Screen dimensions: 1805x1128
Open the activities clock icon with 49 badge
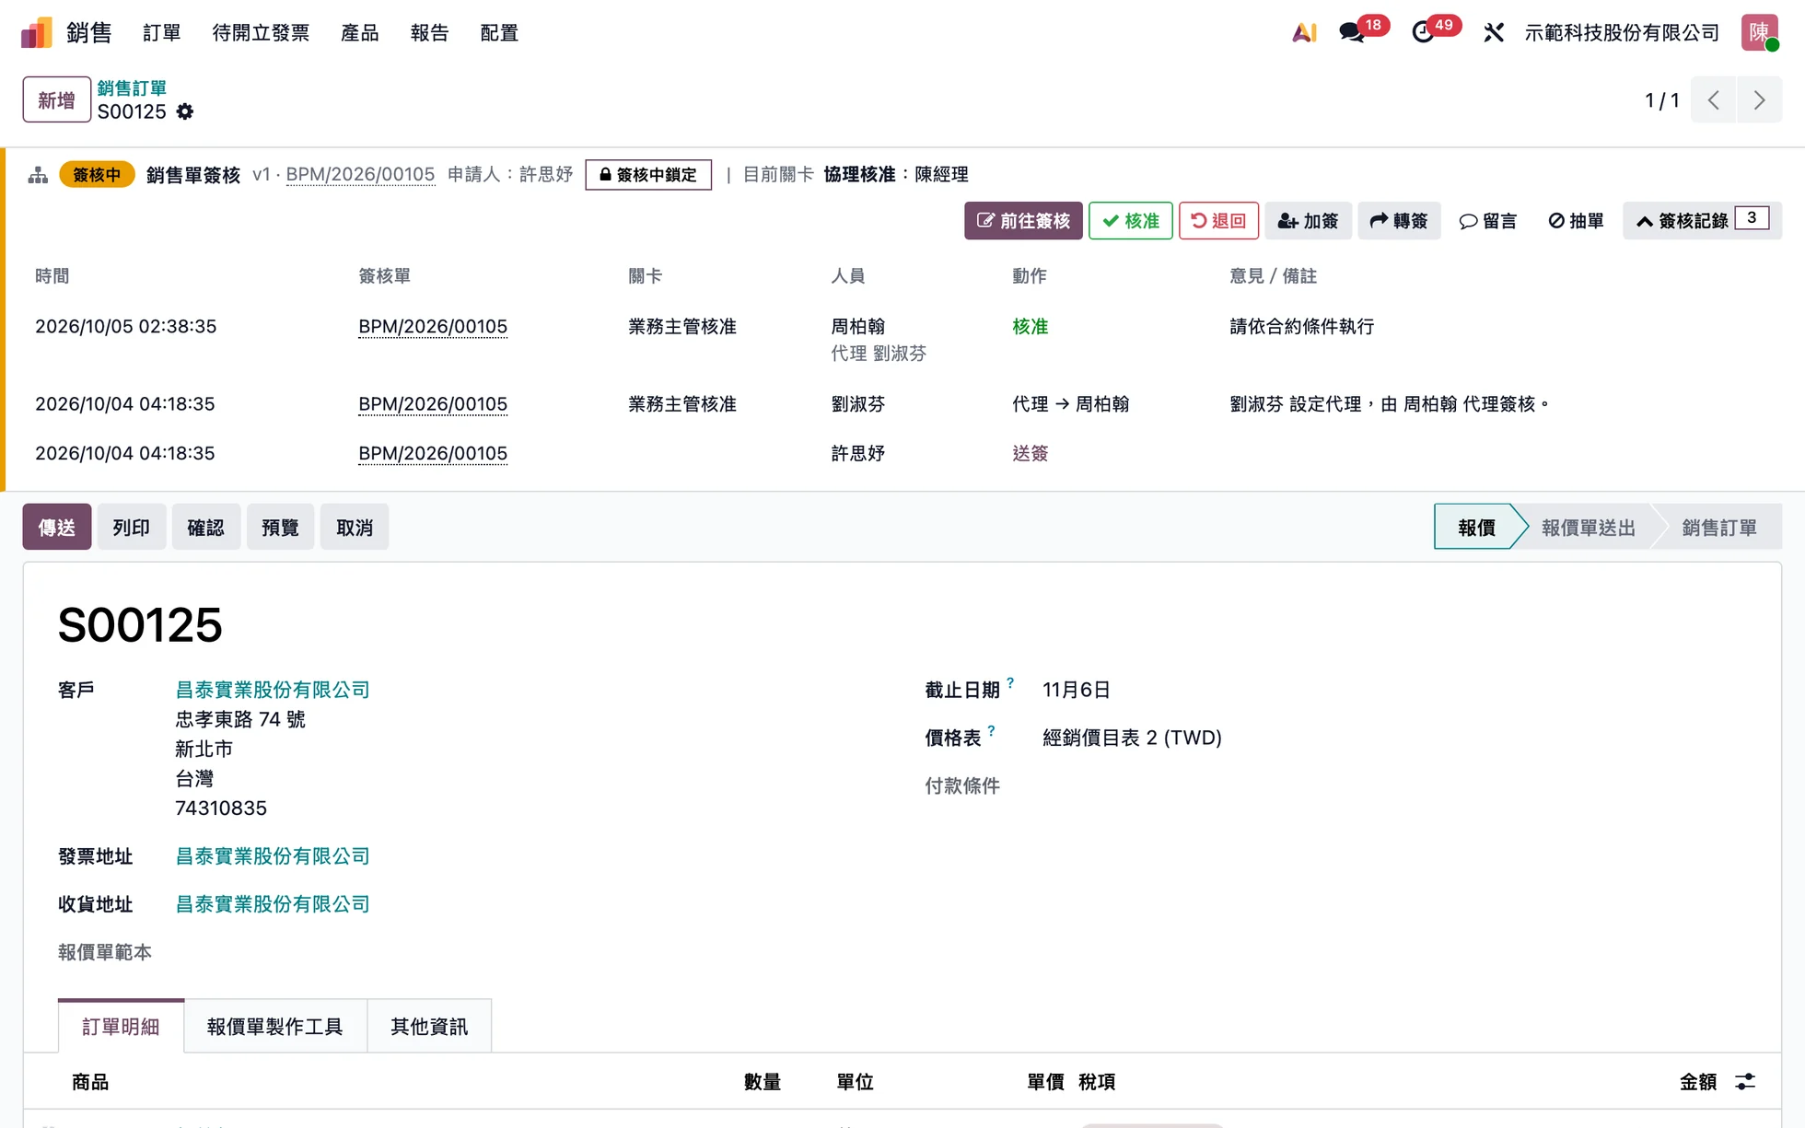[x=1423, y=33]
